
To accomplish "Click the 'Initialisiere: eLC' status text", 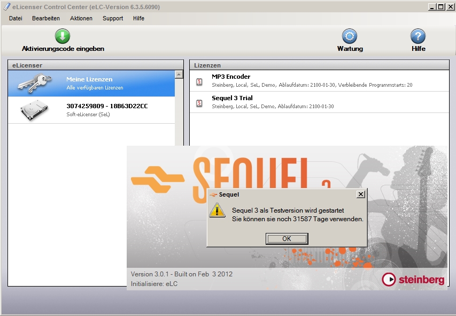I will (154, 284).
